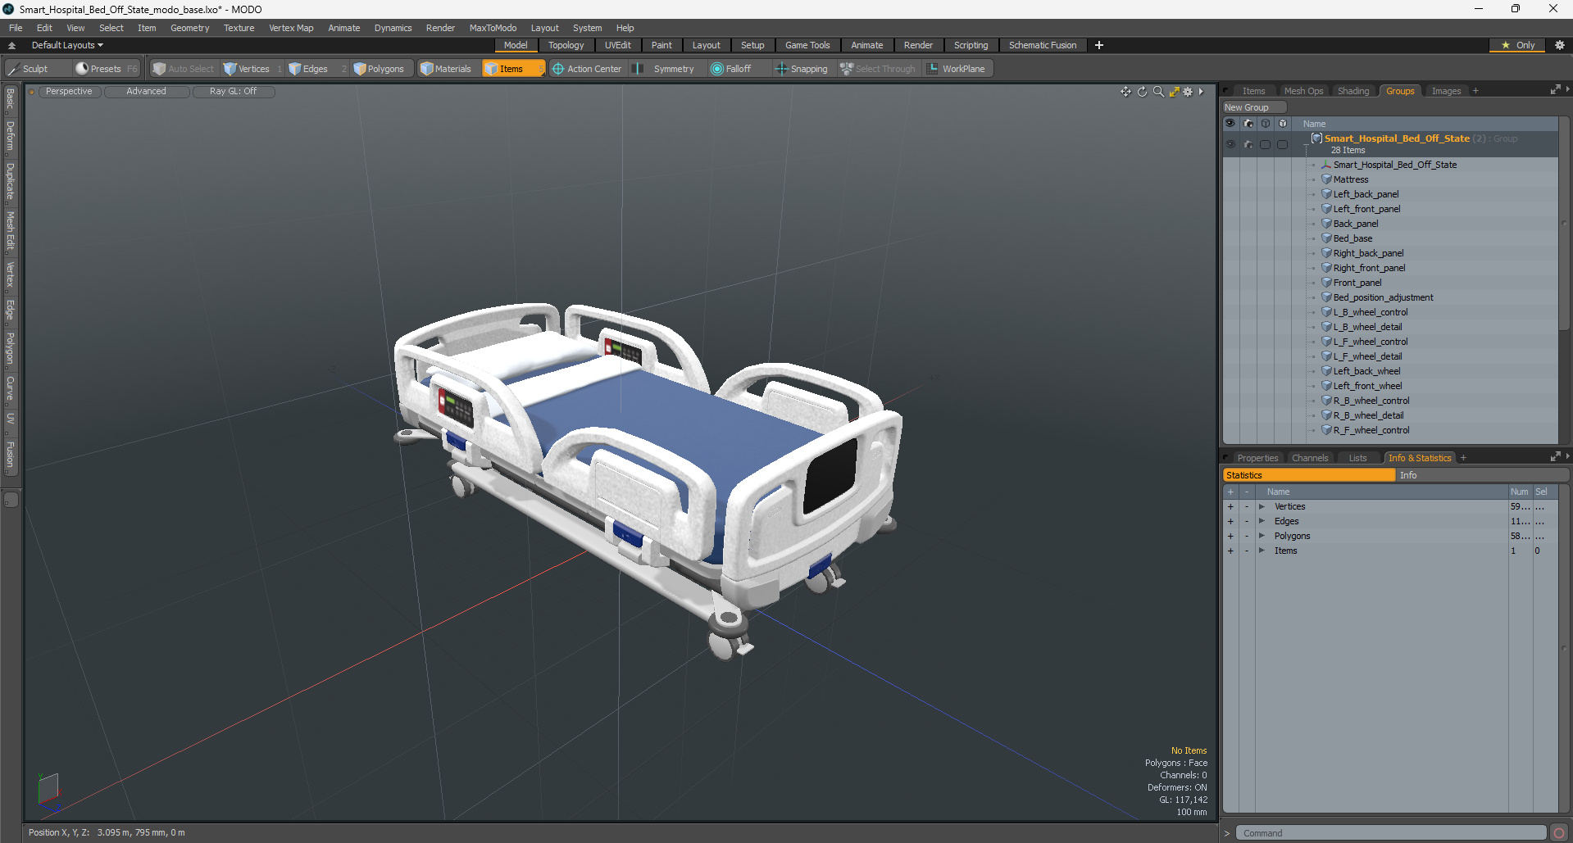
Task: Click the viewport maximize arrows icon
Action: (1174, 92)
